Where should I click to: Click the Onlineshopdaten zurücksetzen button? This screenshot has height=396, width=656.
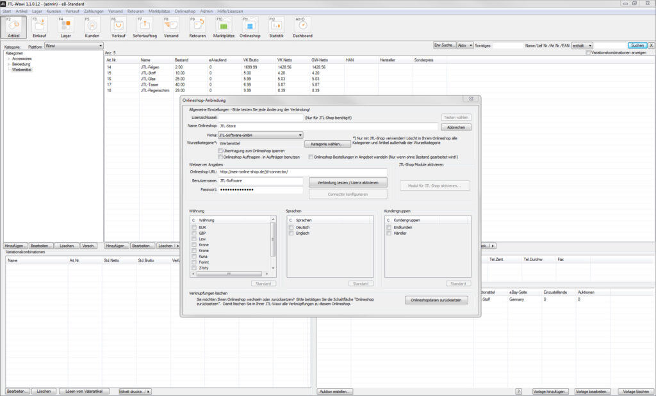point(436,300)
